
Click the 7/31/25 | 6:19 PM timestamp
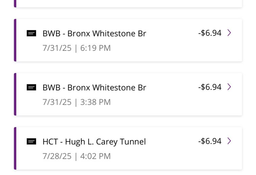77,48
